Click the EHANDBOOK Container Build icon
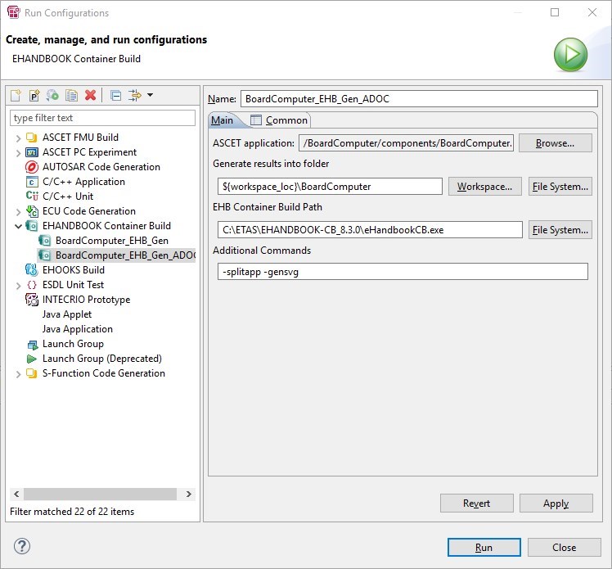612x569 pixels. (32, 226)
